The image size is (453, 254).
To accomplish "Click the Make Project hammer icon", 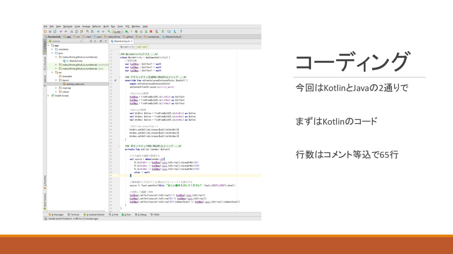I will point(109,31).
